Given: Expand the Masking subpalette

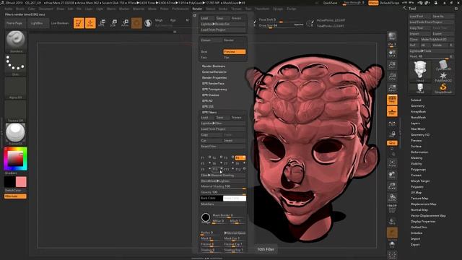Looking at the screenshot, I should 417,157.
